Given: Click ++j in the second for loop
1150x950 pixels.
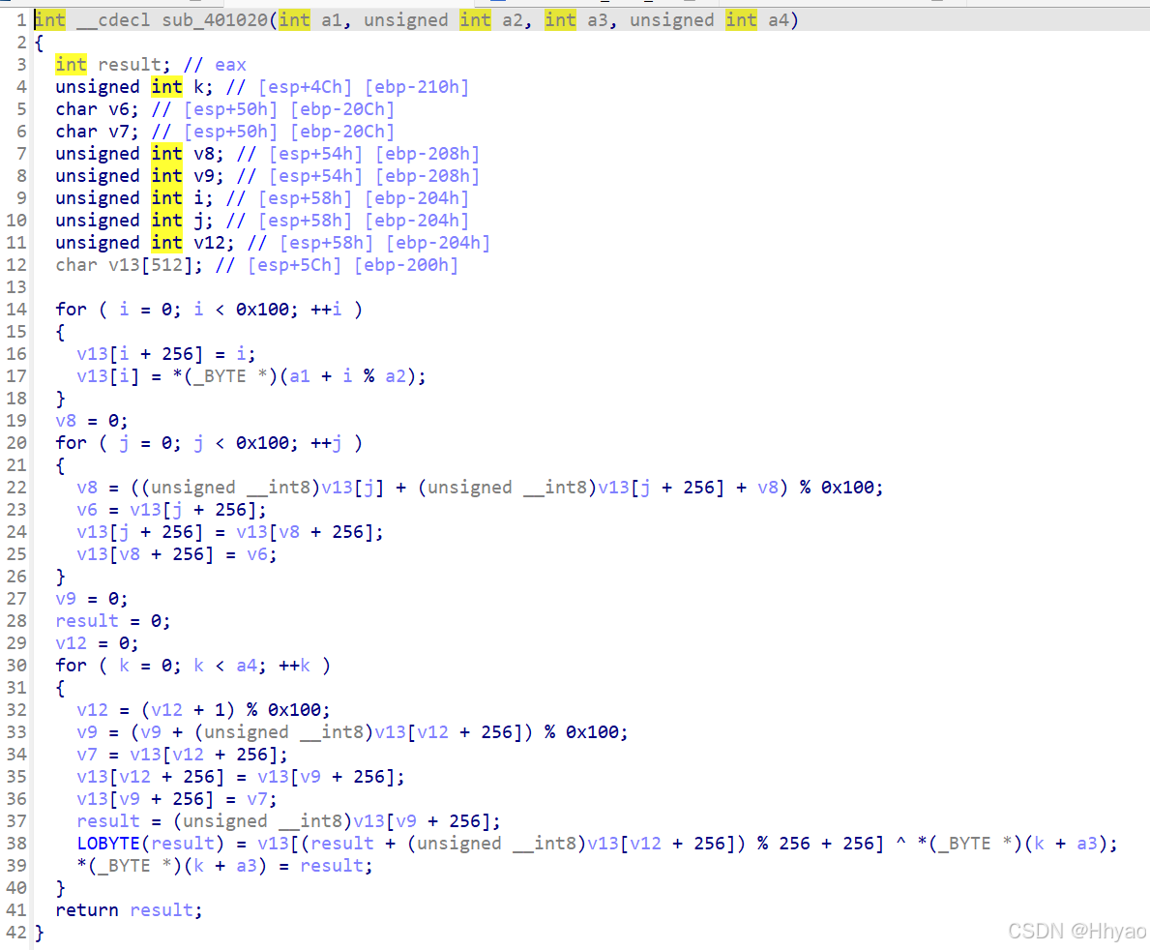Looking at the screenshot, I should [x=326, y=443].
